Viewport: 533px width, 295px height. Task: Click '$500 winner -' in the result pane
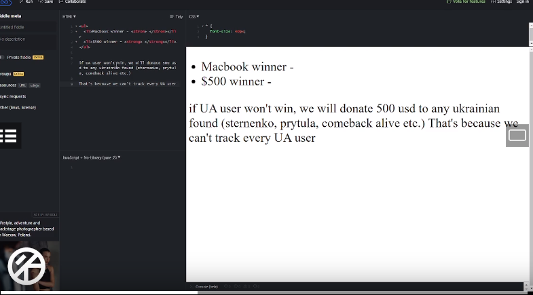(236, 81)
